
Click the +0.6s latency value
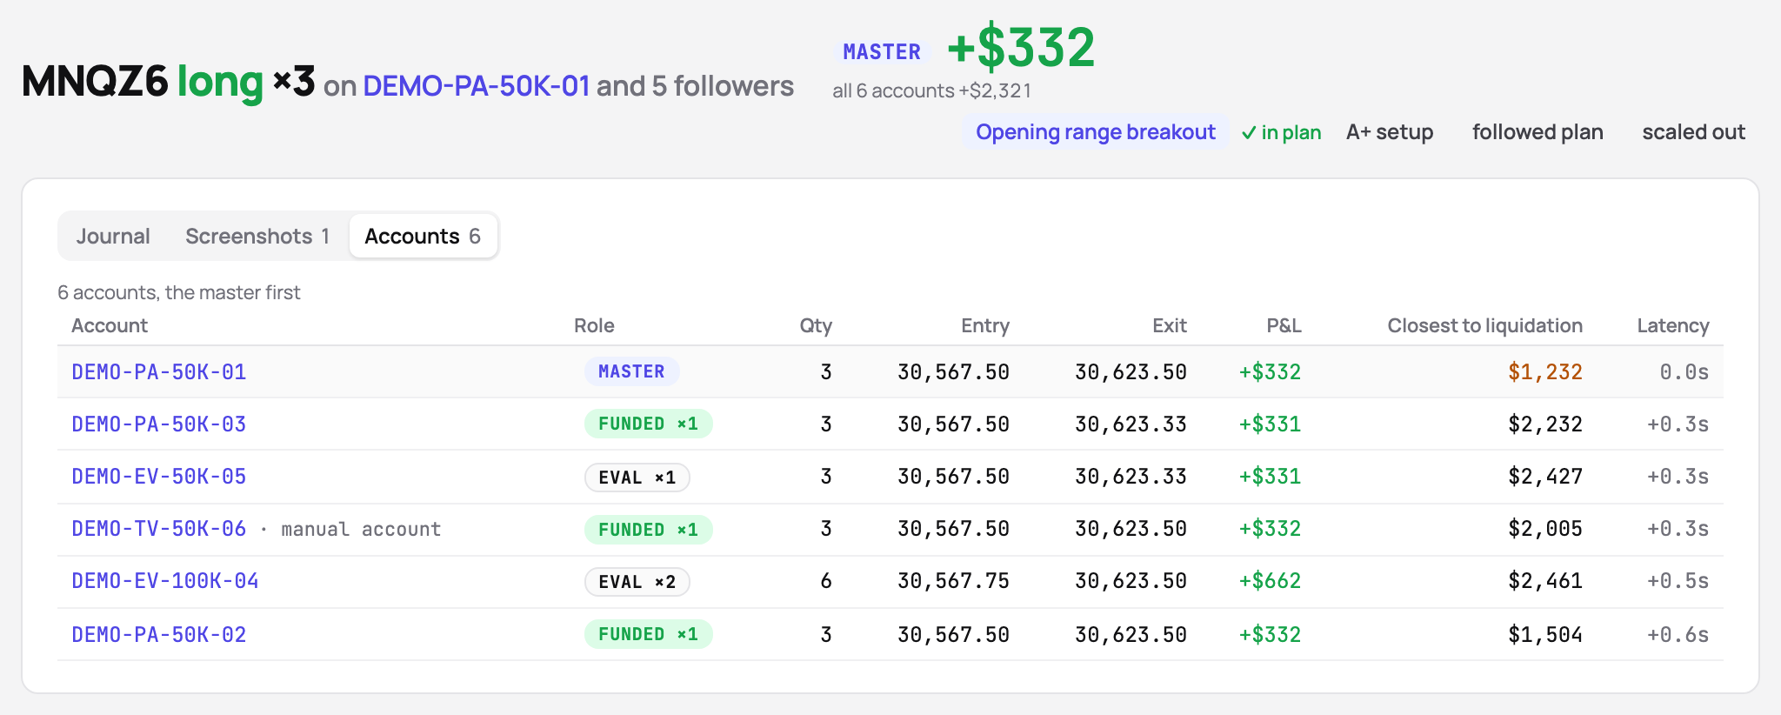[1678, 635]
